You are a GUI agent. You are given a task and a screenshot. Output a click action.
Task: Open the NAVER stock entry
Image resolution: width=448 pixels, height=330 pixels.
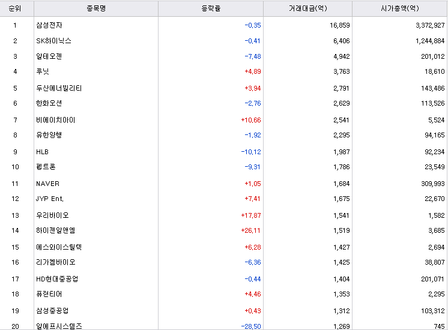click(47, 184)
